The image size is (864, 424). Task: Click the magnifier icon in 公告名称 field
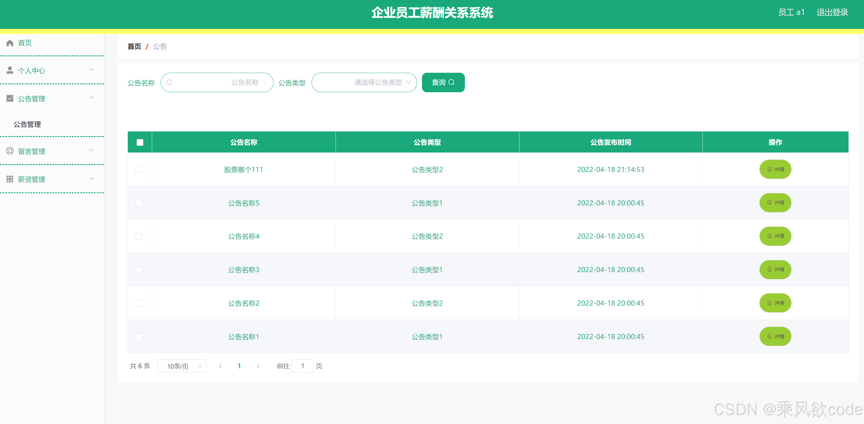pyautogui.click(x=169, y=82)
